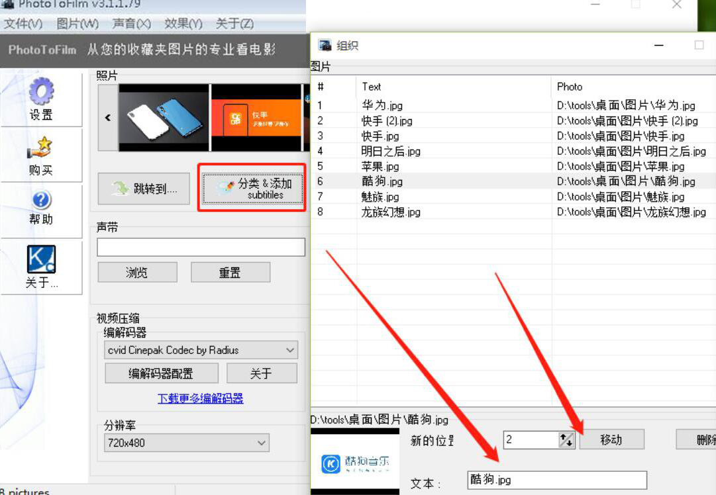Open the 关于(Z) menu
Image resolution: width=716 pixels, height=495 pixels.
pos(234,24)
